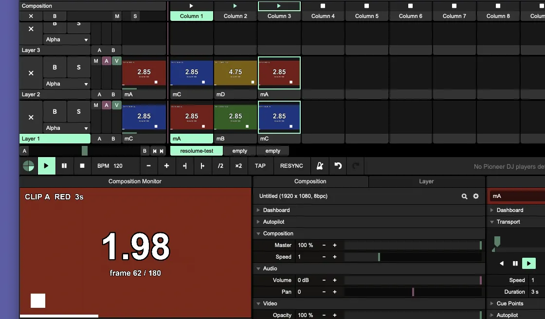The width and height of the screenshot is (545, 319).
Task: Collapse the Video section
Action: [x=258, y=304]
